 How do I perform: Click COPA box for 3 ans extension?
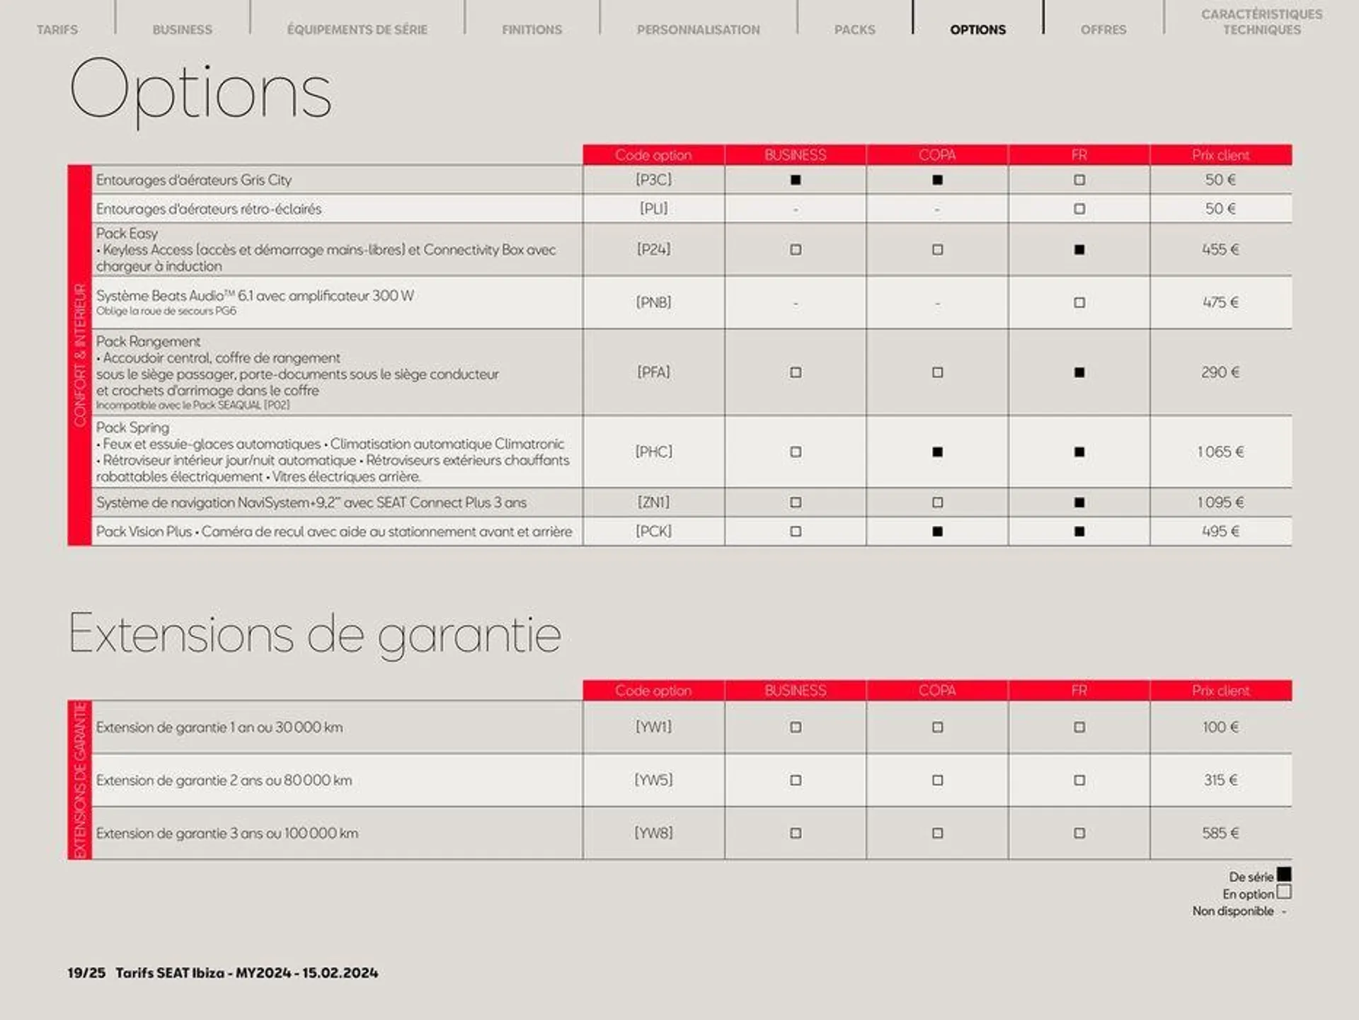tap(937, 833)
